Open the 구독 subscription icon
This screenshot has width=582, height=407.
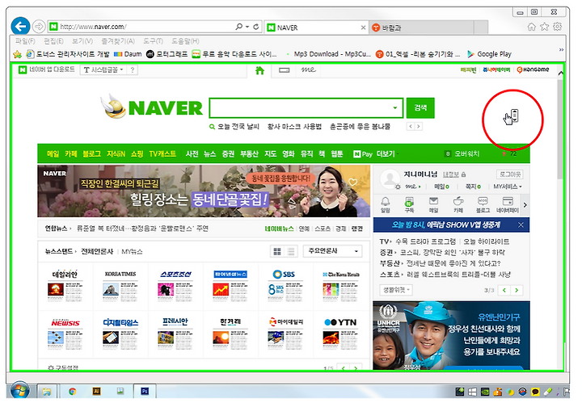(409, 204)
